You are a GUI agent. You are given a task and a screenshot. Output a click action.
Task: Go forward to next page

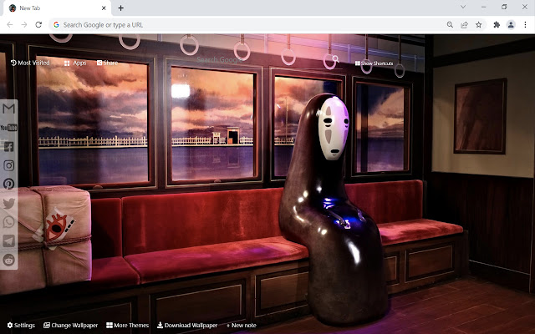tap(24, 24)
